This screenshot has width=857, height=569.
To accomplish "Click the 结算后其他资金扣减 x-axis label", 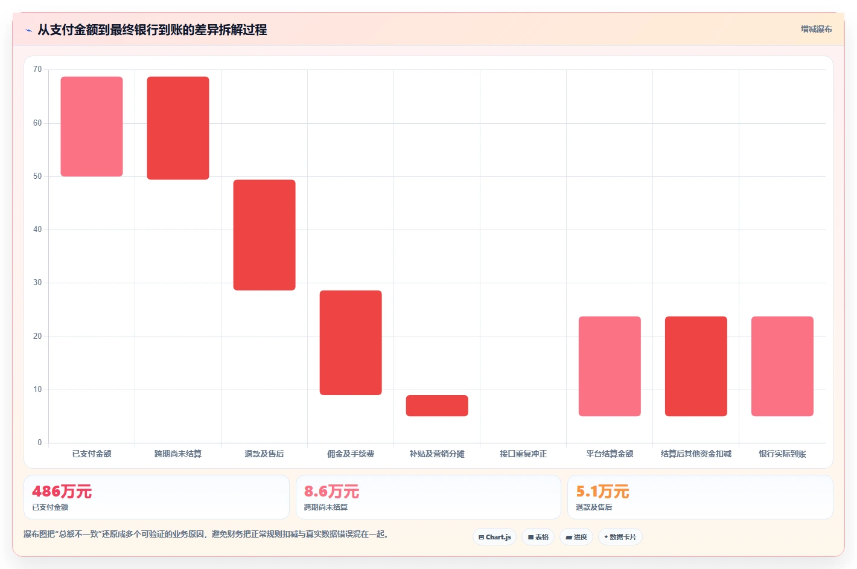I will tap(696, 454).
